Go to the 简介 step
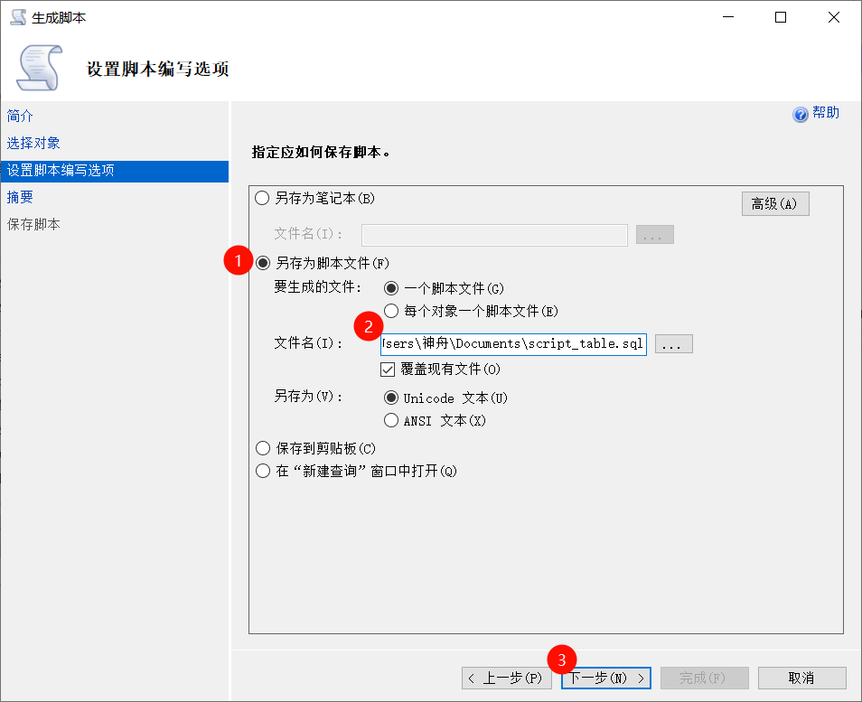 pos(20,116)
